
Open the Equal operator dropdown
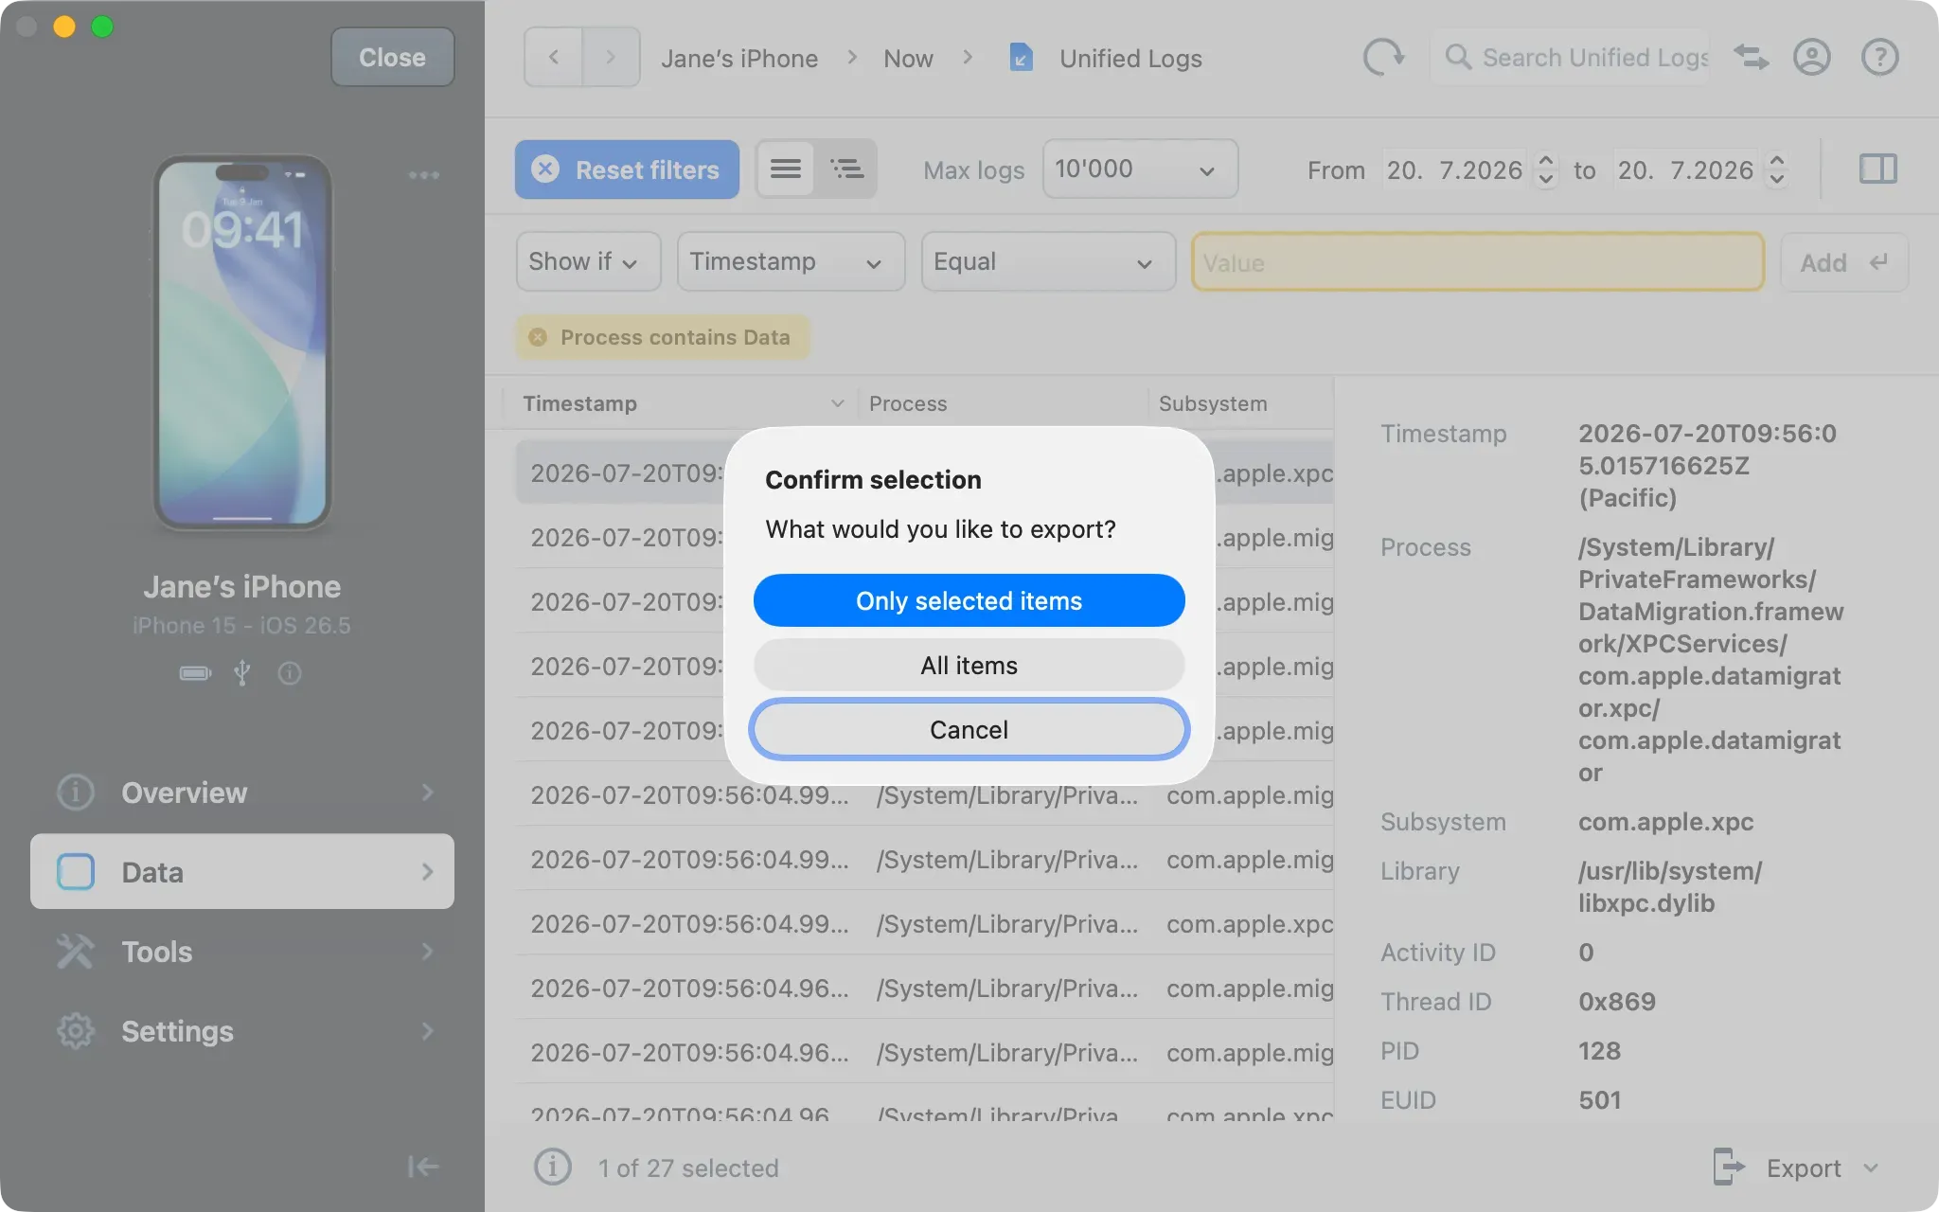click(x=1048, y=261)
